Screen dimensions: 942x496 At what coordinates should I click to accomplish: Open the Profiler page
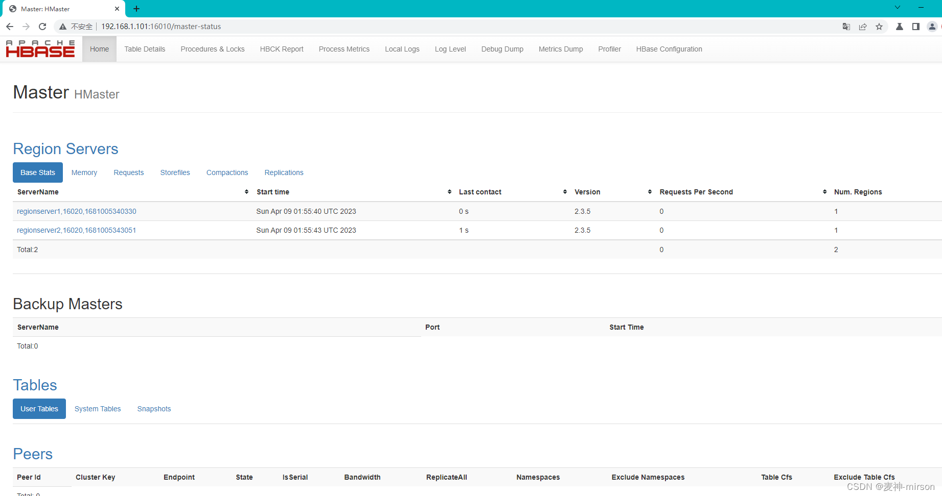tap(610, 49)
